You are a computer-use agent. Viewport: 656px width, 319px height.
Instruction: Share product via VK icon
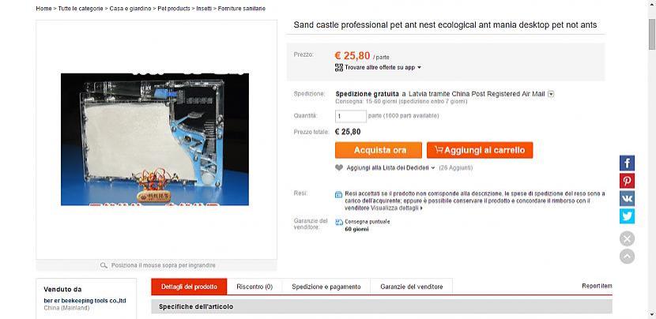tap(627, 198)
